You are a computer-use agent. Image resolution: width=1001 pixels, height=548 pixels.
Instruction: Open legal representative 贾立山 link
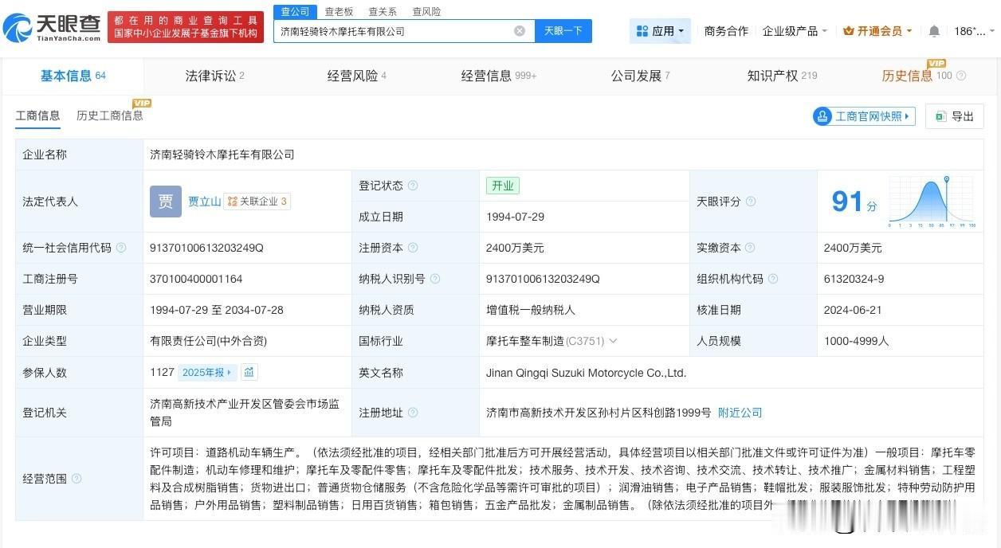click(x=204, y=202)
